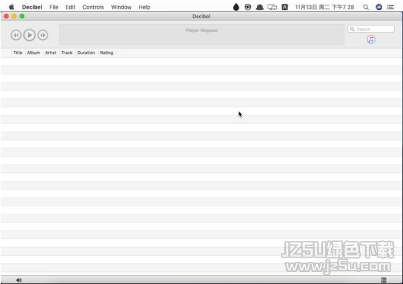Screen dimensions: 403x284
Task: Click the water drop menu bar icon
Action: click(236, 7)
